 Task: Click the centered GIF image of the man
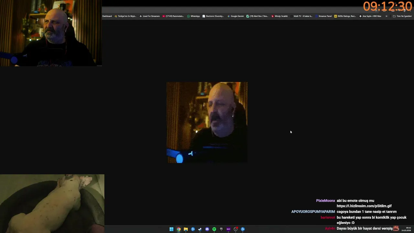pos(207,122)
